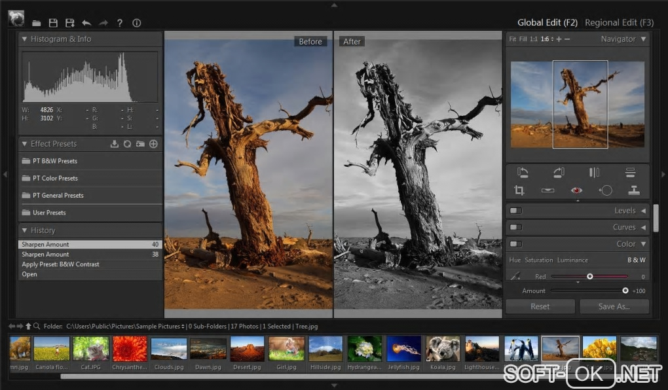
Task: Add new preset with plus icon
Action: click(x=154, y=144)
